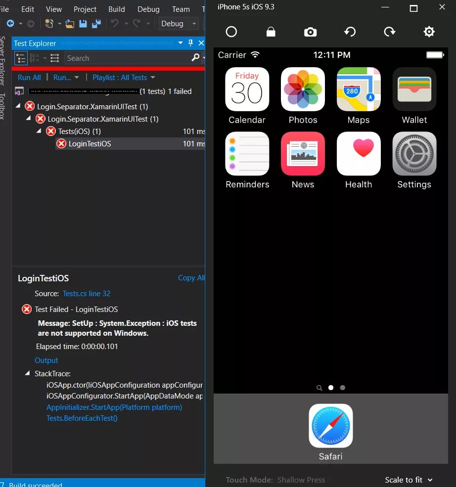Collapse the StackTrace section
Viewport: 456px width, 487px height.
(28, 373)
